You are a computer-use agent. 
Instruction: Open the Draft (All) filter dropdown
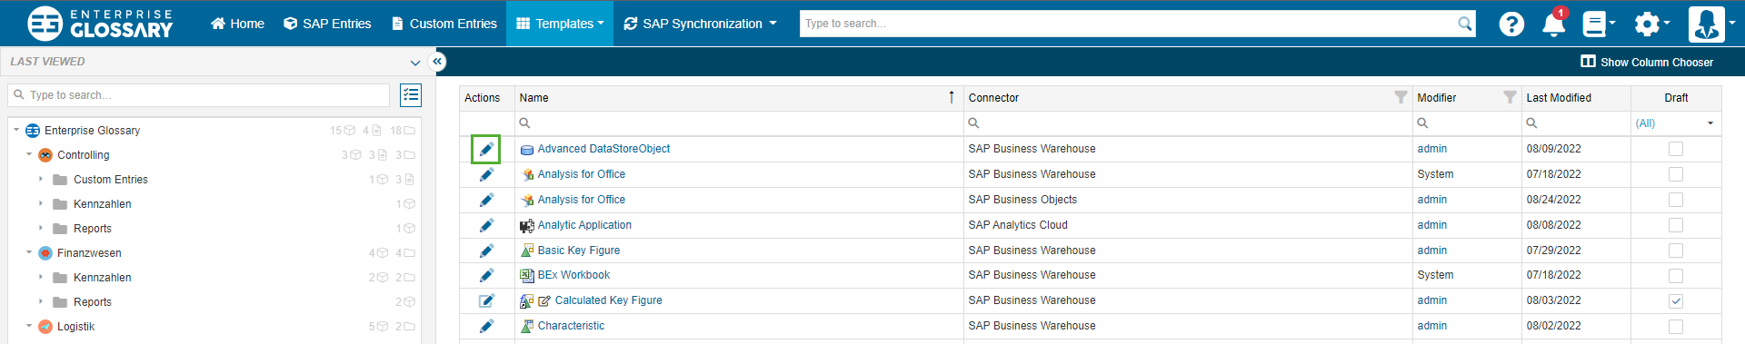(x=1675, y=123)
